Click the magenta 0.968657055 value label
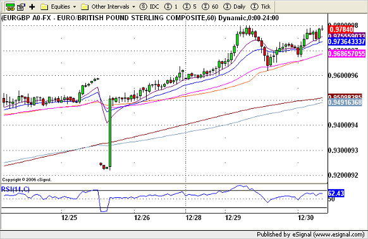The width and height of the screenshot is (368, 239). (x=347, y=54)
